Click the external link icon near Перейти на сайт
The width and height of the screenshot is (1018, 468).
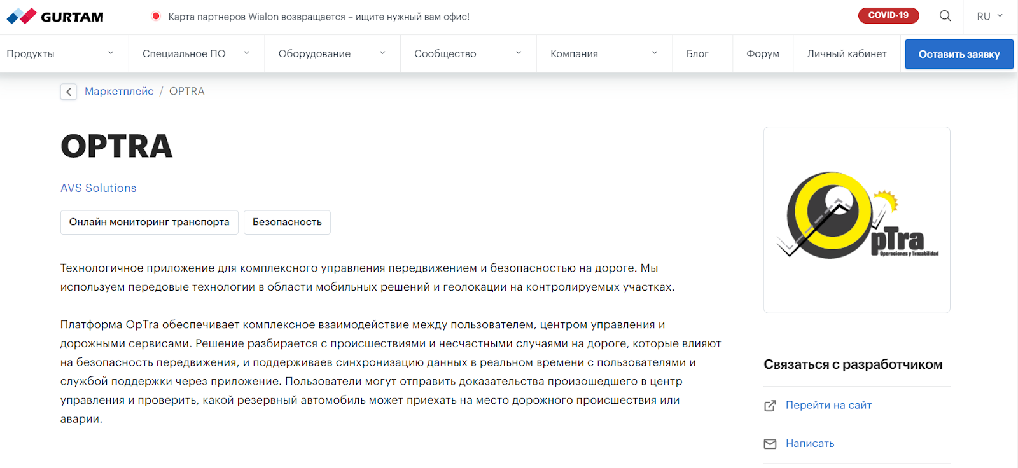point(770,406)
